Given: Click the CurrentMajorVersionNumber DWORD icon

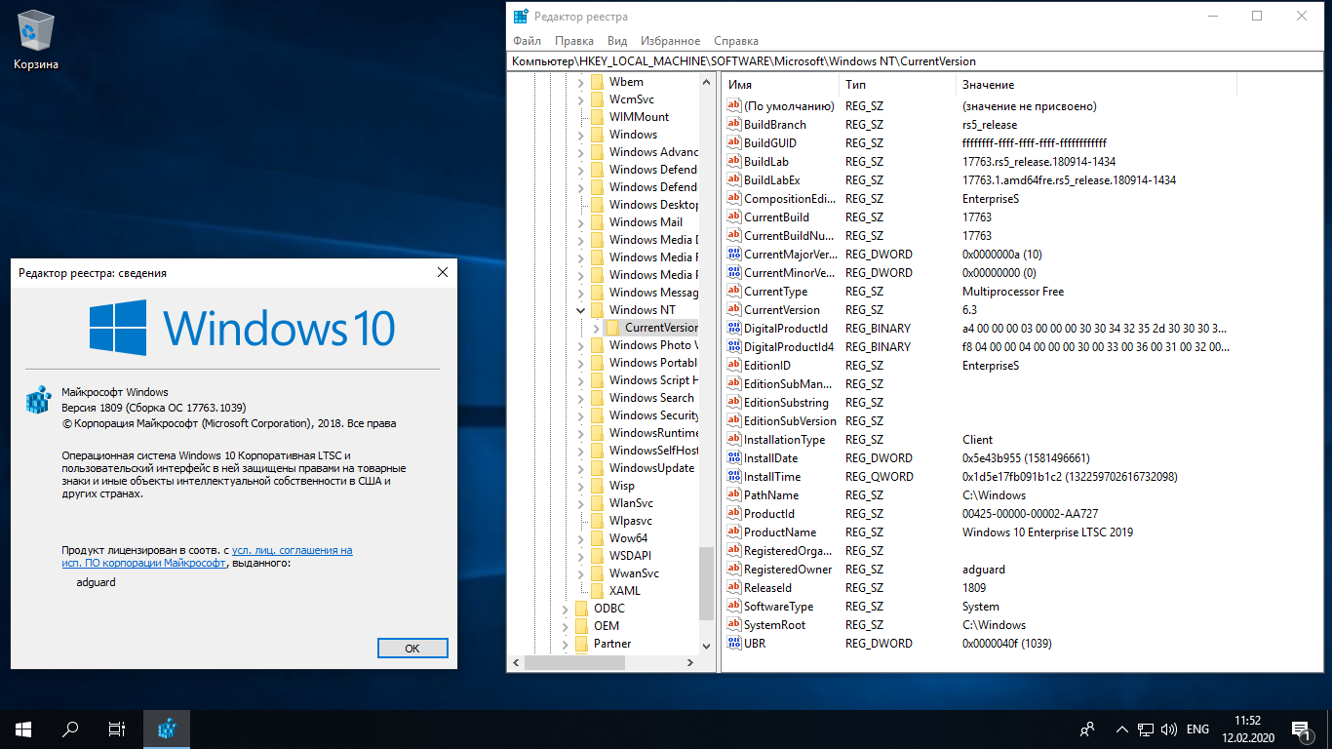Looking at the screenshot, I should [x=734, y=255].
